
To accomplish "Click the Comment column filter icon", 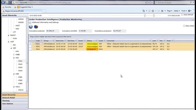I will coord(150,41).
